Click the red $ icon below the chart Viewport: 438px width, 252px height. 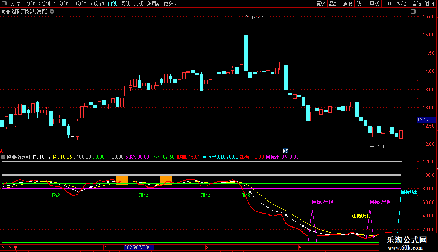pos(2,151)
